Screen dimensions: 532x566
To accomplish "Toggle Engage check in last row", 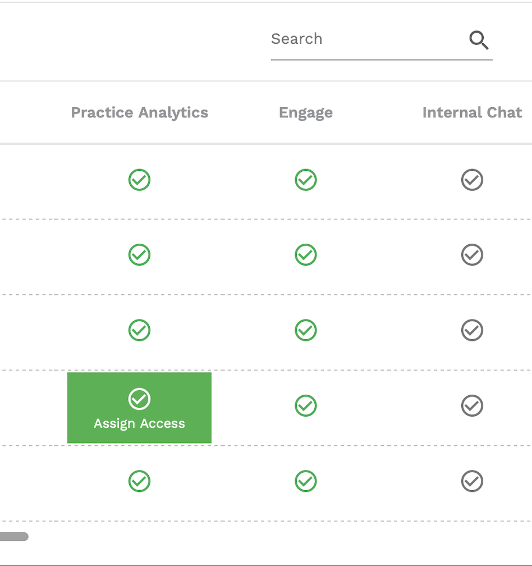I will pyautogui.click(x=305, y=481).
